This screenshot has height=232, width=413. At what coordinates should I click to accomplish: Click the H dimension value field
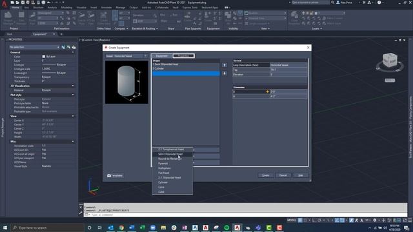(288, 96)
